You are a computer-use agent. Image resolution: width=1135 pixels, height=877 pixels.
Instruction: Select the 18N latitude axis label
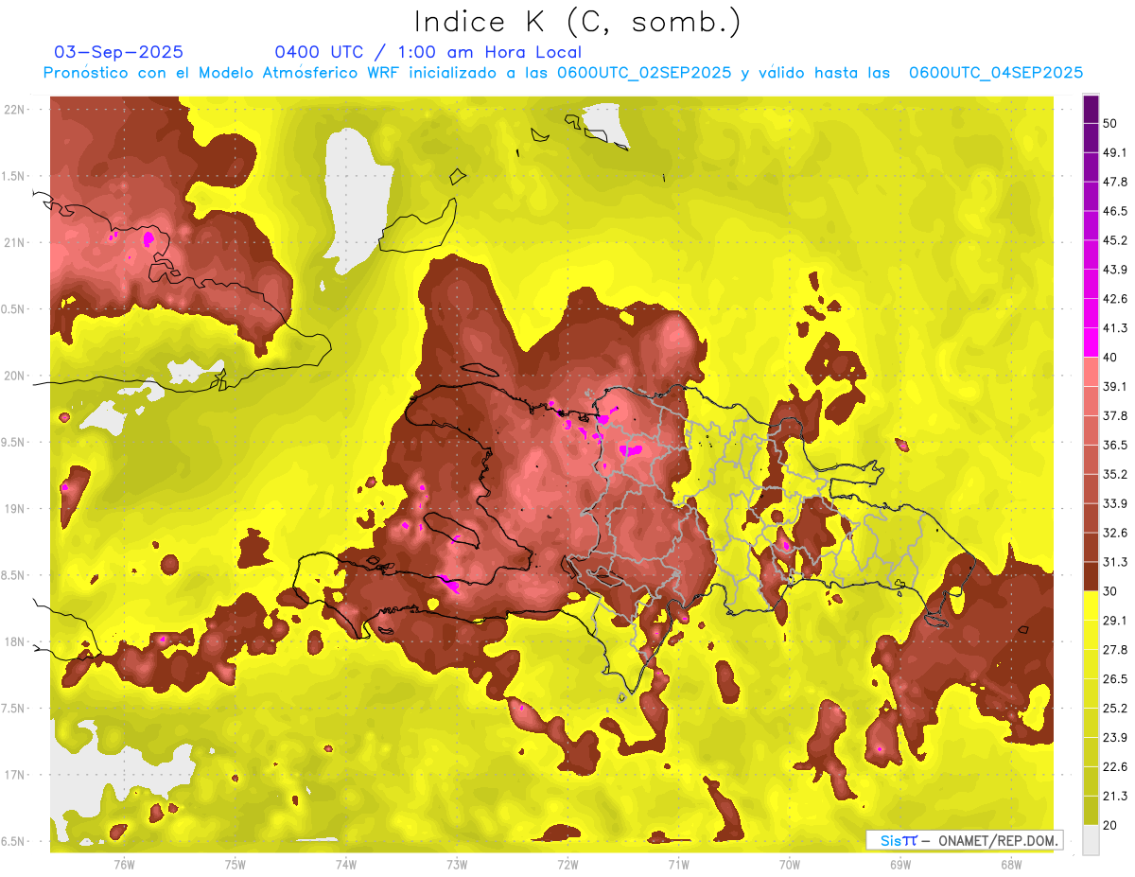tap(16, 641)
